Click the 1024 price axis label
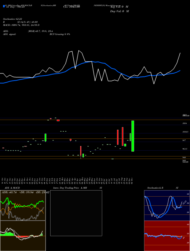Viewport: 190px width, 251px height. click(185, 124)
